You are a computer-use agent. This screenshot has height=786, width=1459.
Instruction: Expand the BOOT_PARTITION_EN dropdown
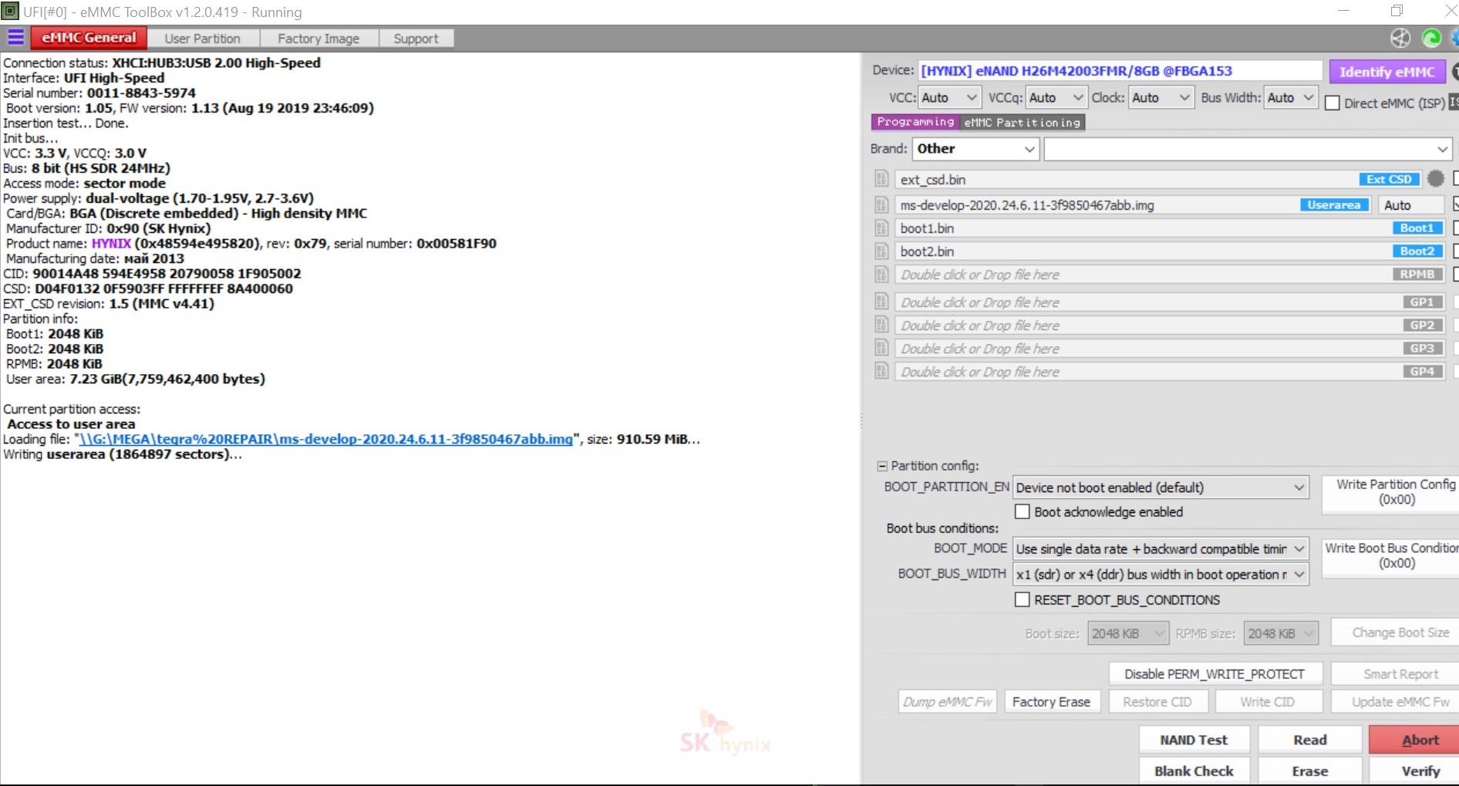coord(1160,487)
